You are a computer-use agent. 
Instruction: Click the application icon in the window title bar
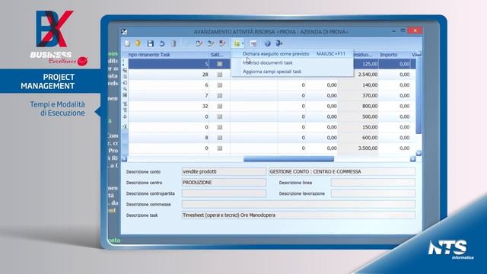point(124,32)
